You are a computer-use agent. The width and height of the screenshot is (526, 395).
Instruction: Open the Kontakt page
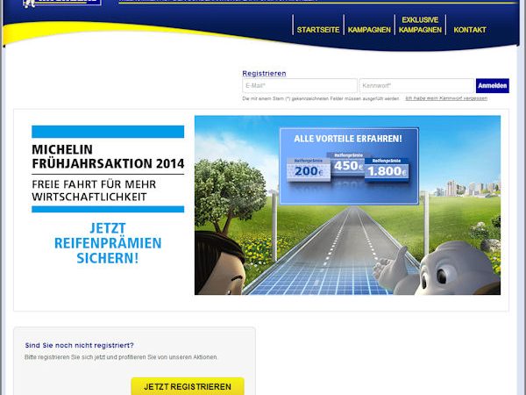coord(470,30)
